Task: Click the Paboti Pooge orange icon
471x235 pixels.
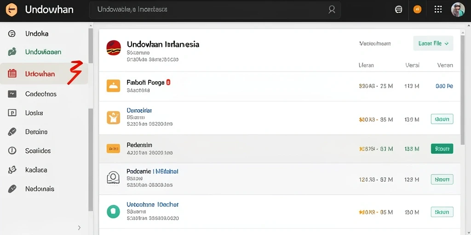Action: click(x=113, y=86)
